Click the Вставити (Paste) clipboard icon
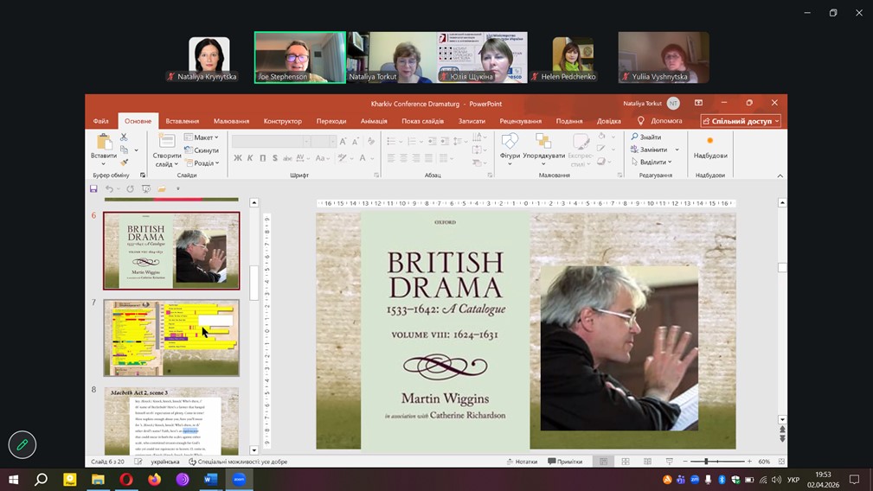The width and height of the screenshot is (873, 491). (104, 143)
